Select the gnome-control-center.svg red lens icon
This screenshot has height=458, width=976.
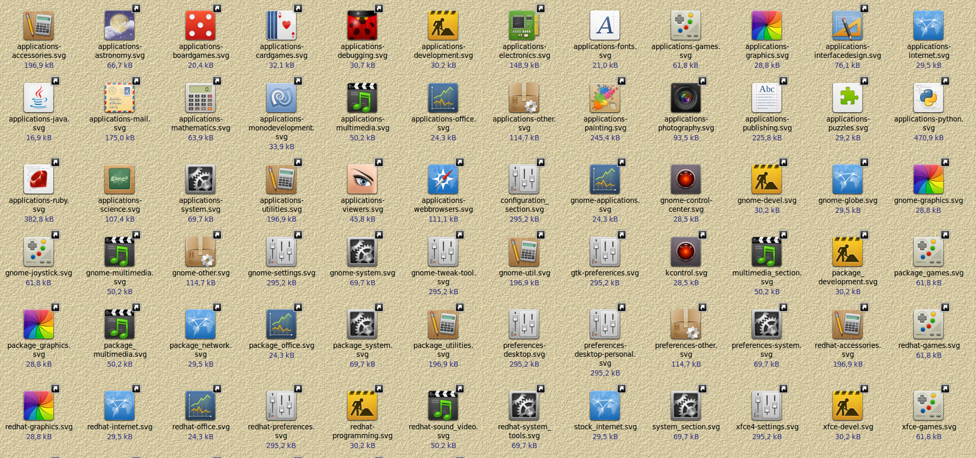click(686, 179)
